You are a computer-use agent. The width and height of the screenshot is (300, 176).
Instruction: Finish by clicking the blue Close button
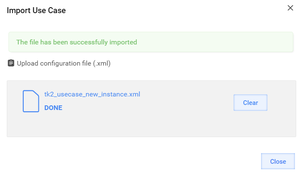(278, 161)
